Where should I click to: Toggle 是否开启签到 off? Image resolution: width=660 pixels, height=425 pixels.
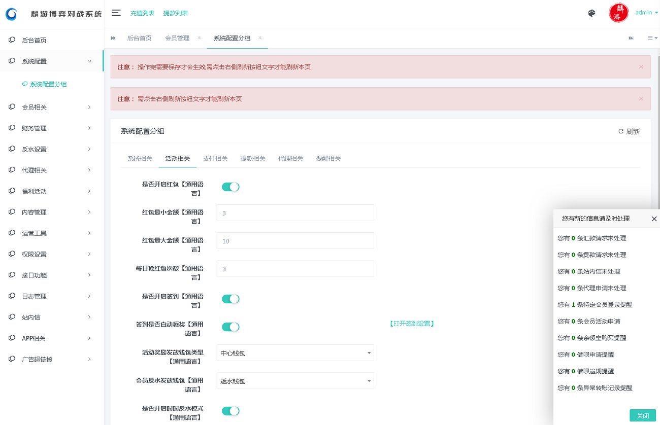point(230,299)
